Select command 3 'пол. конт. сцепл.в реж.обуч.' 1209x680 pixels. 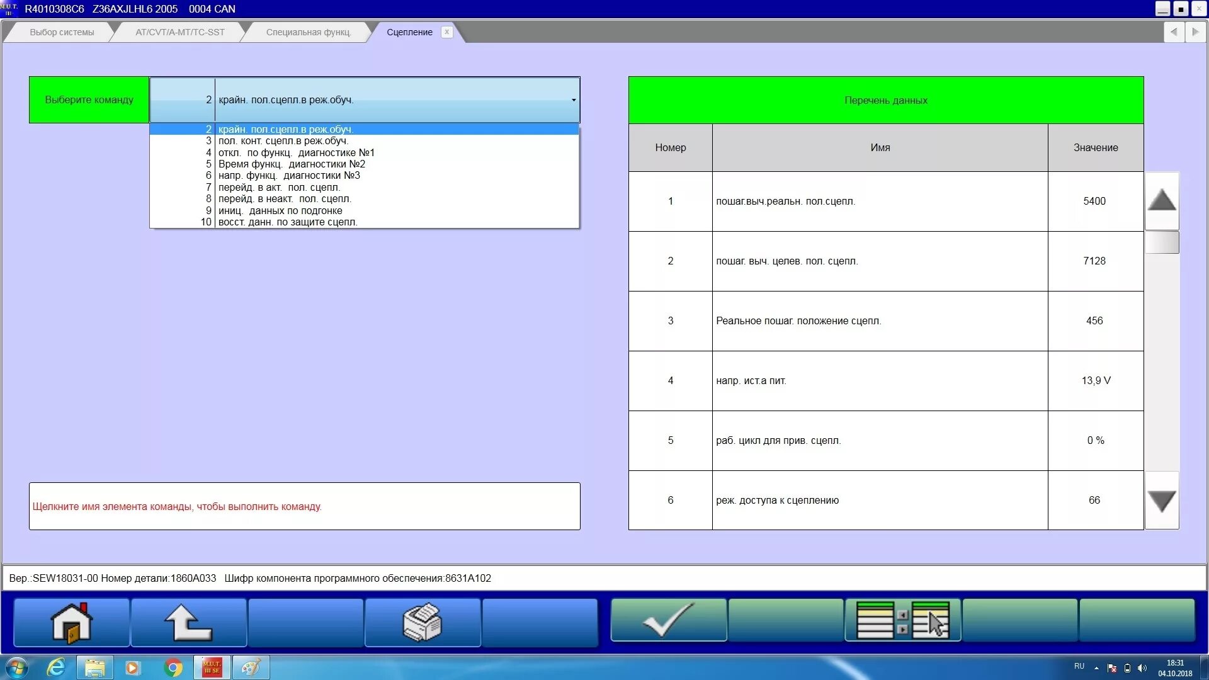point(283,141)
